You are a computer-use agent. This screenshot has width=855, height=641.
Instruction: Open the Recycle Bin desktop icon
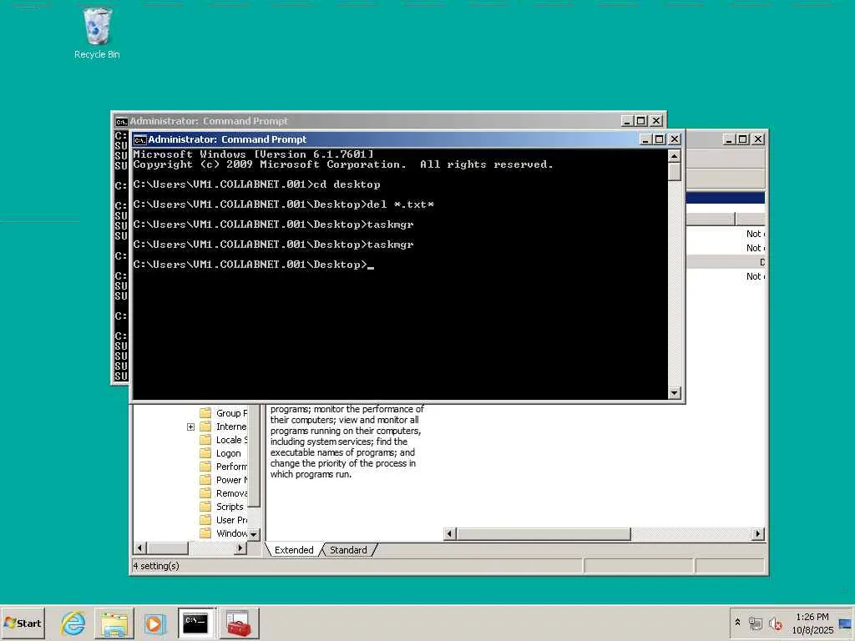click(97, 33)
